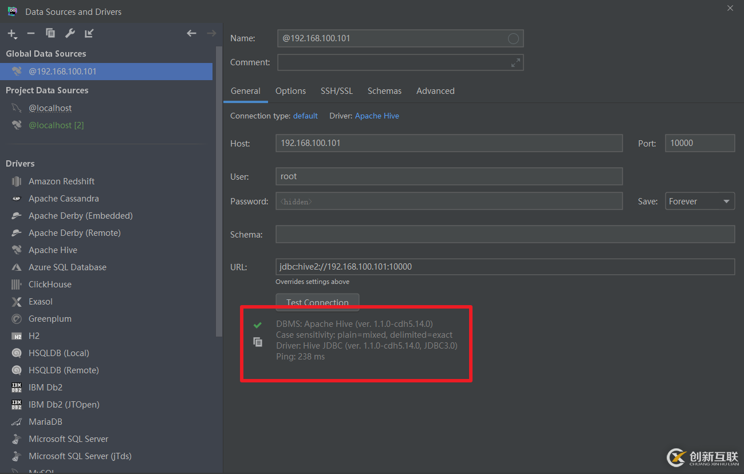Switch to the Schemas tab
Screen dimensions: 744x474
coord(384,91)
